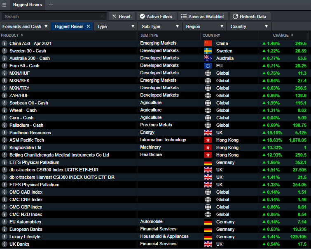Open options menu for Pantheon Resources
This screenshot has width=311, height=249.
tap(5, 133)
